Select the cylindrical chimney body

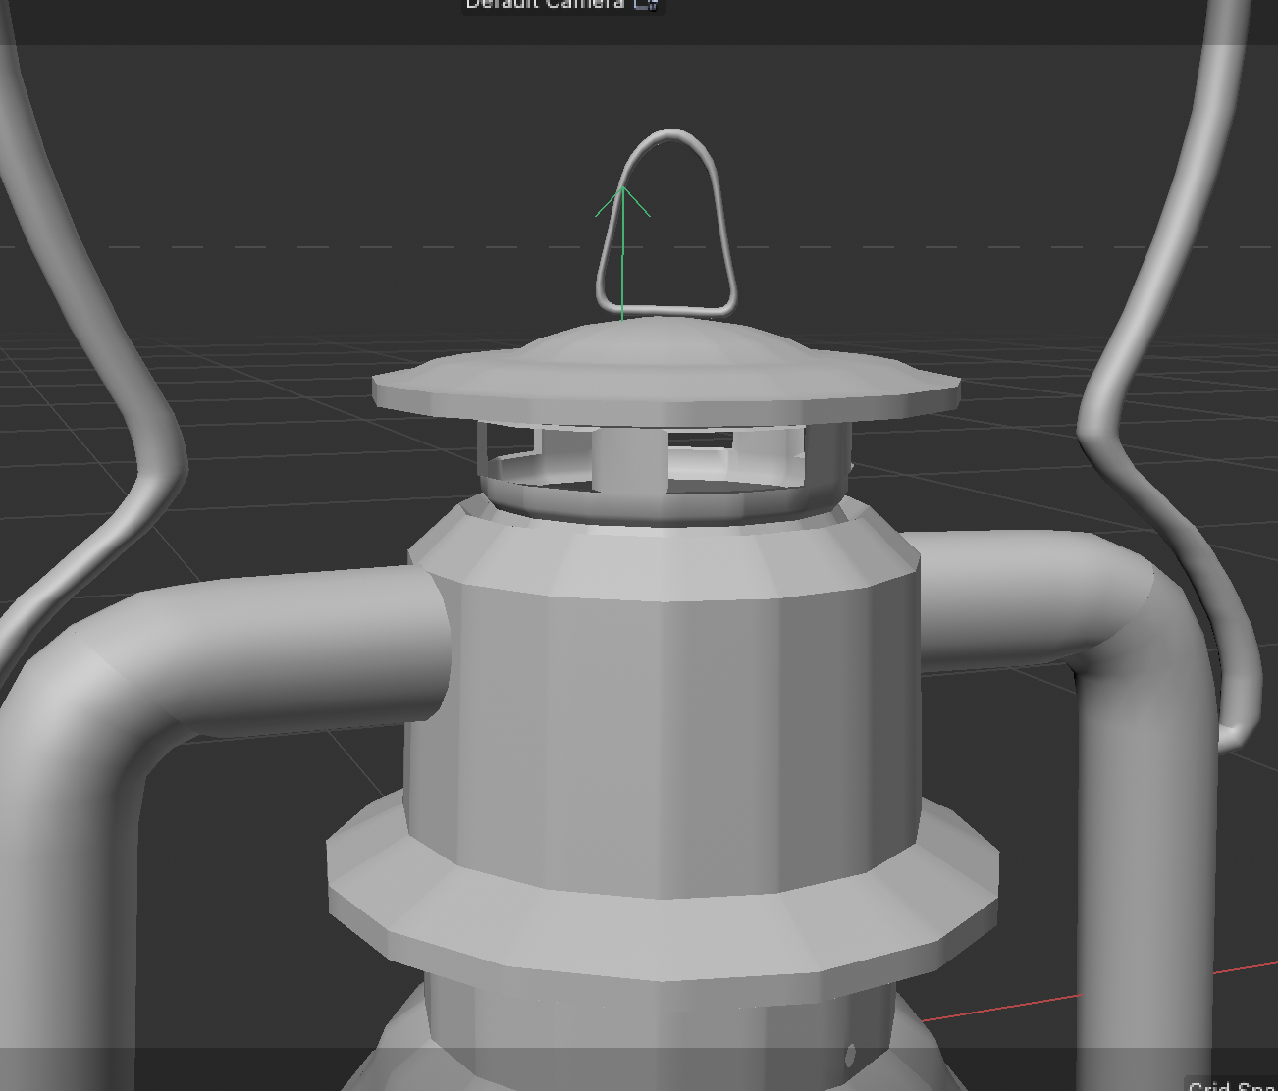pos(664,736)
